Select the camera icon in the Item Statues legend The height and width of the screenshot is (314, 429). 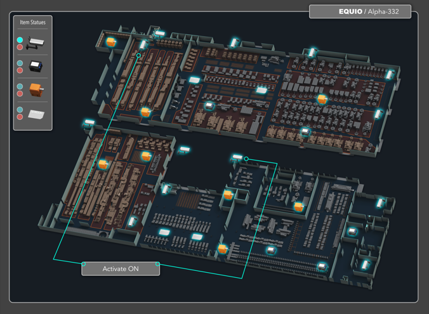[35, 43]
